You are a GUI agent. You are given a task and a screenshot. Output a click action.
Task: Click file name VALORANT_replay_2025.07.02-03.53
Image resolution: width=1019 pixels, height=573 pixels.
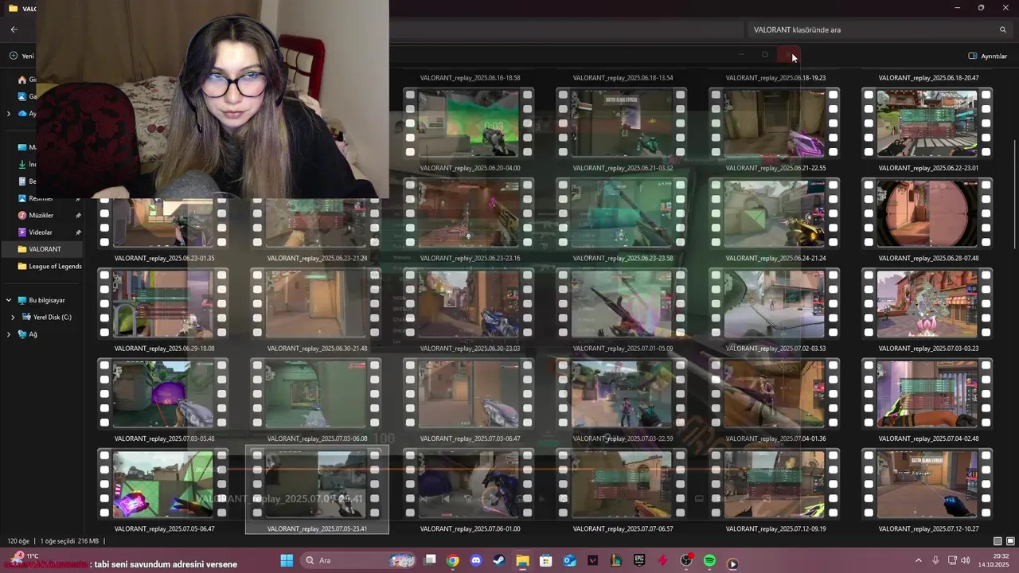[775, 349]
